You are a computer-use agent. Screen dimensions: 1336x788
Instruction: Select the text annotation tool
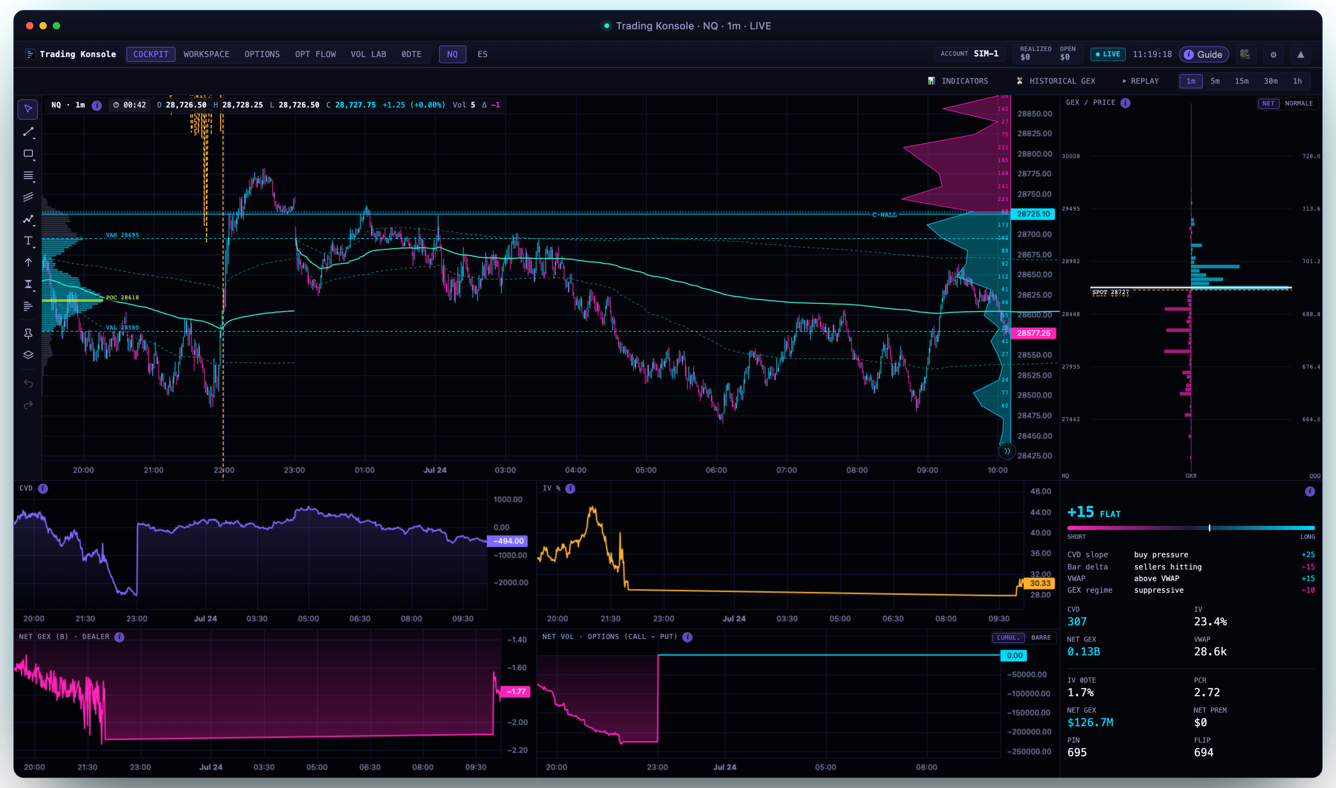[28, 240]
